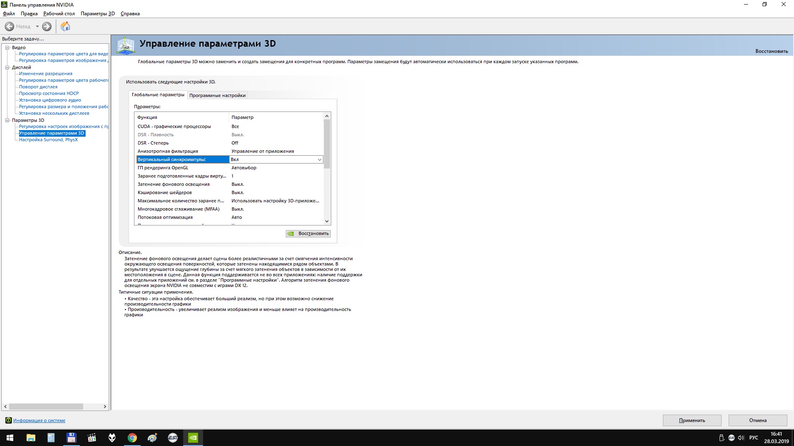Select the Кэширование шейдеров setting row
The height and width of the screenshot is (446, 794).
coord(165,192)
